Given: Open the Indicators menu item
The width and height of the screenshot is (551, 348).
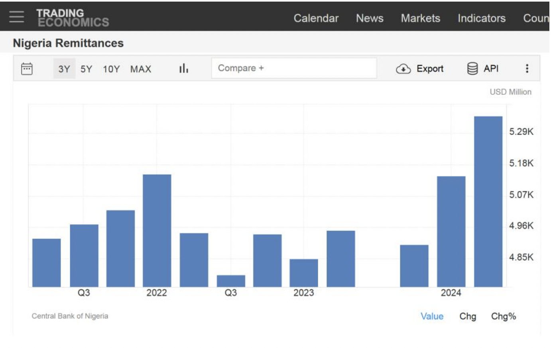Looking at the screenshot, I should point(481,18).
